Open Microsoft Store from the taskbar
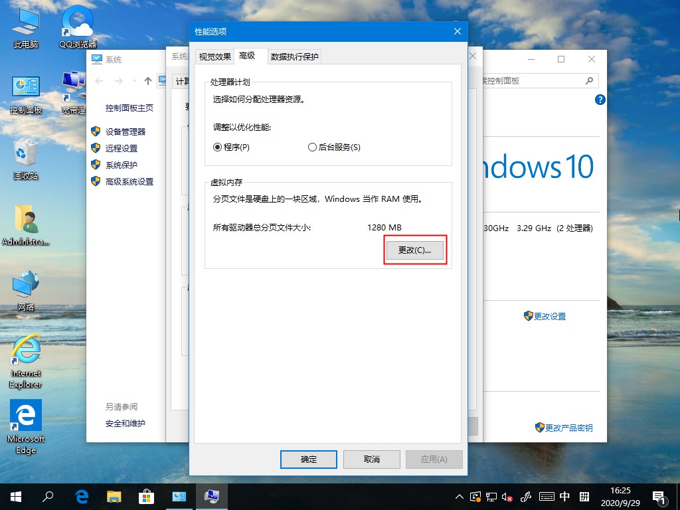Viewport: 680px width, 510px height. (145, 496)
